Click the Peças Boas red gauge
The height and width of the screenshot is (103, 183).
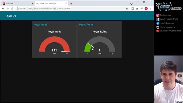[x=54, y=44]
